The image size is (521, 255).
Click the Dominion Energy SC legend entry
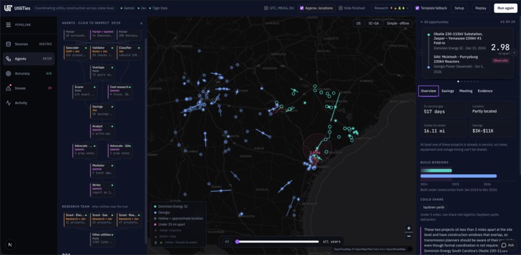pos(172,206)
